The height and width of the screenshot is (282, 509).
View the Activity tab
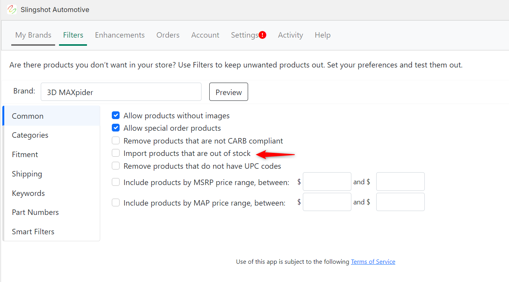(x=290, y=35)
